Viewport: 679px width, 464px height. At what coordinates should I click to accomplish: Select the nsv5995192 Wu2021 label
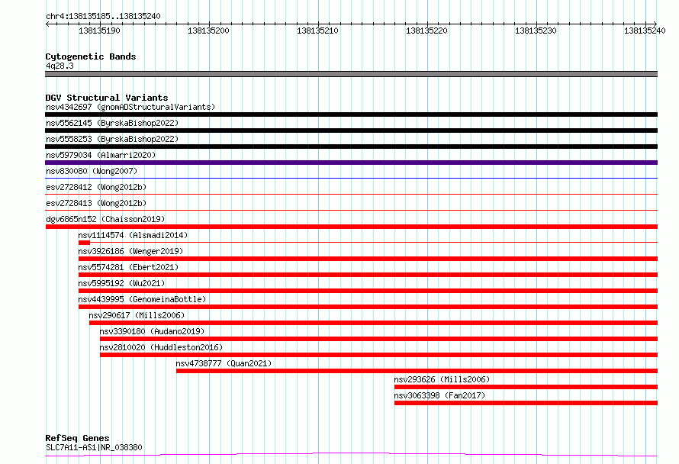point(121,283)
